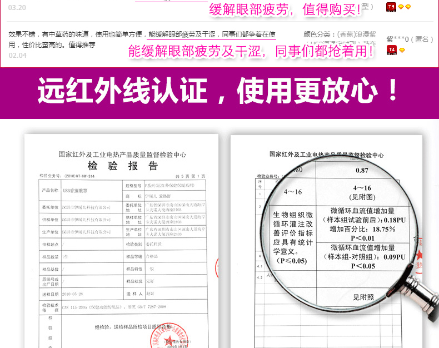This screenshot has width=439, height=348.
Task: Click the (P≤0.05) text in the lens
Action: [x=291, y=261]
